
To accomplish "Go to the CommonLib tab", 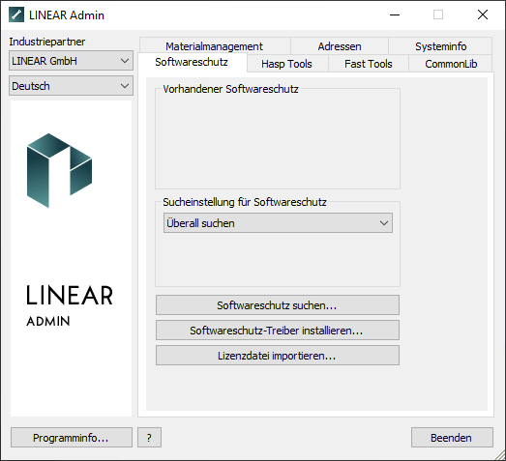I will point(451,64).
